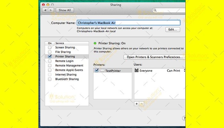224x128 pixels.
Task: Click the minus button under Users
Action: pos(142,104)
